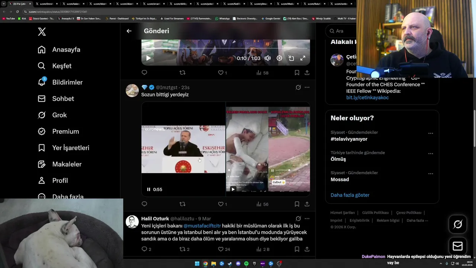Pause the Eskişehir video at 0:55

click(x=148, y=189)
